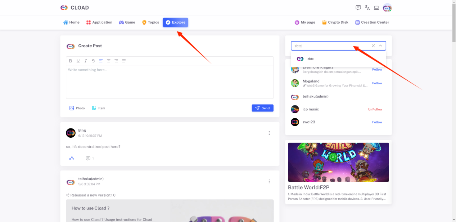The height and width of the screenshot is (222, 456).
Task: Open Creation Center
Action: pos(372,22)
